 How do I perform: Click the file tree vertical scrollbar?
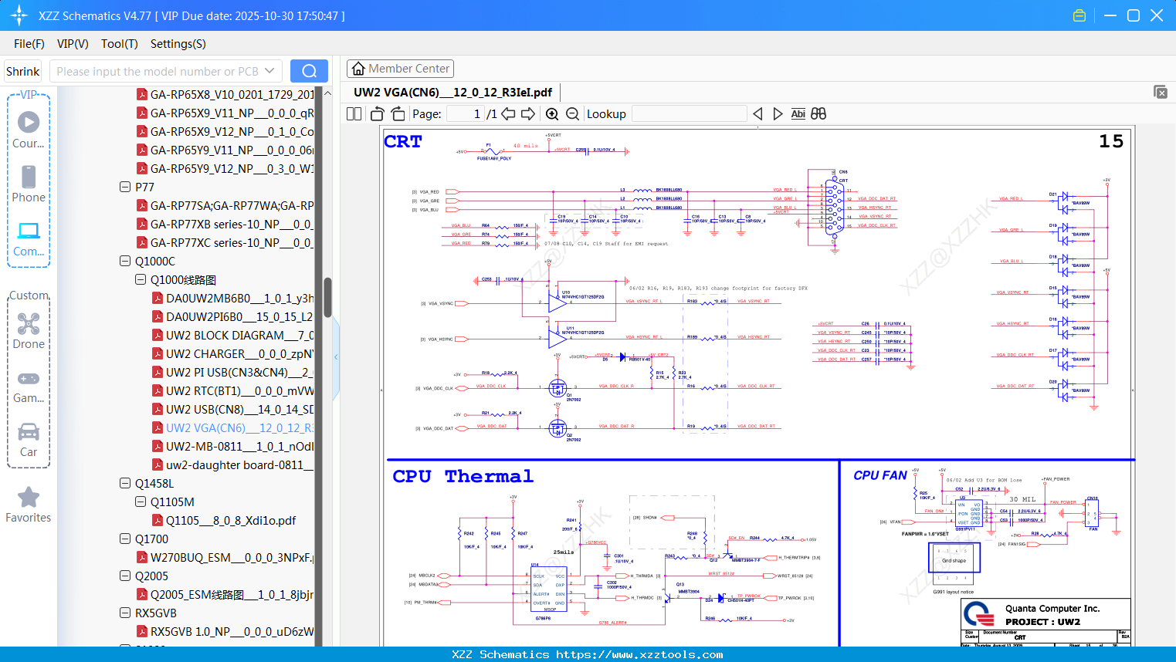pyautogui.click(x=327, y=297)
